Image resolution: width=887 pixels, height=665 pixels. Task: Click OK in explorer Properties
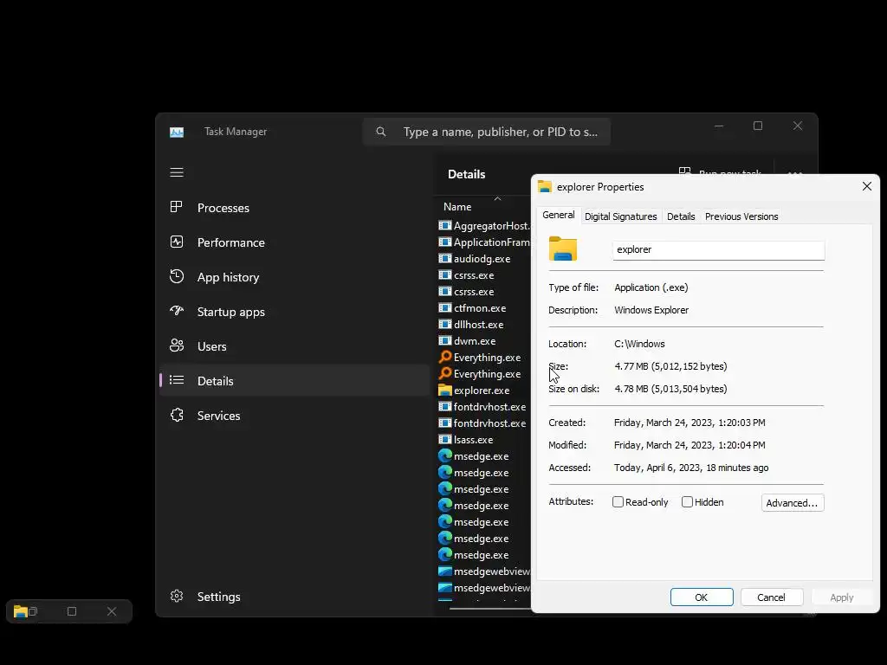[x=702, y=597]
